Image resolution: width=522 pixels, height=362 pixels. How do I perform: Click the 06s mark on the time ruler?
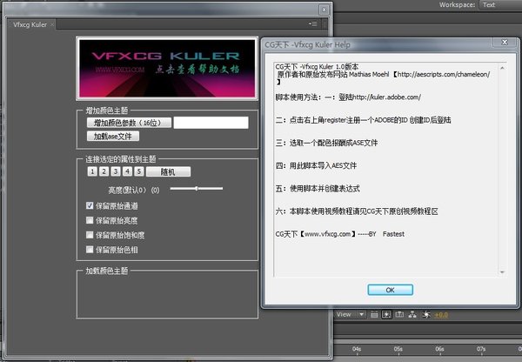click(439, 349)
